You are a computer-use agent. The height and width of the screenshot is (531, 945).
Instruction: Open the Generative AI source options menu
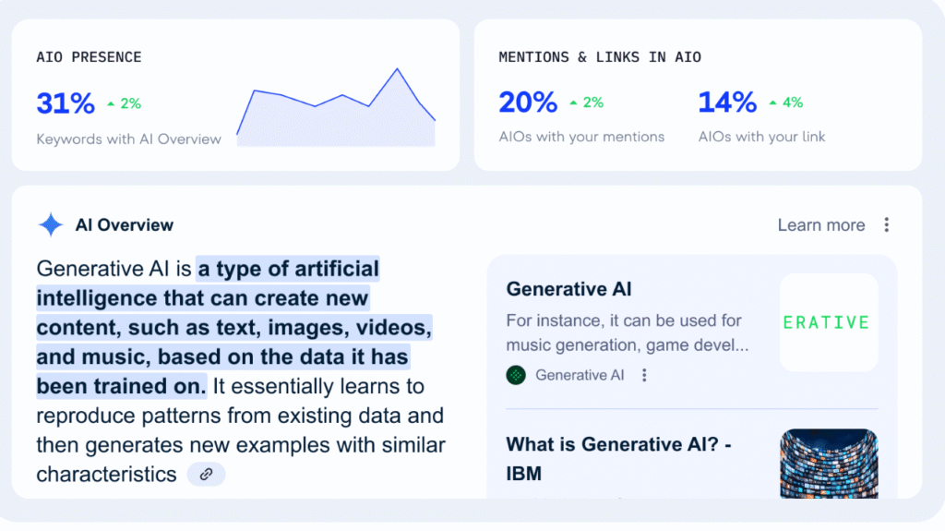[x=644, y=375]
